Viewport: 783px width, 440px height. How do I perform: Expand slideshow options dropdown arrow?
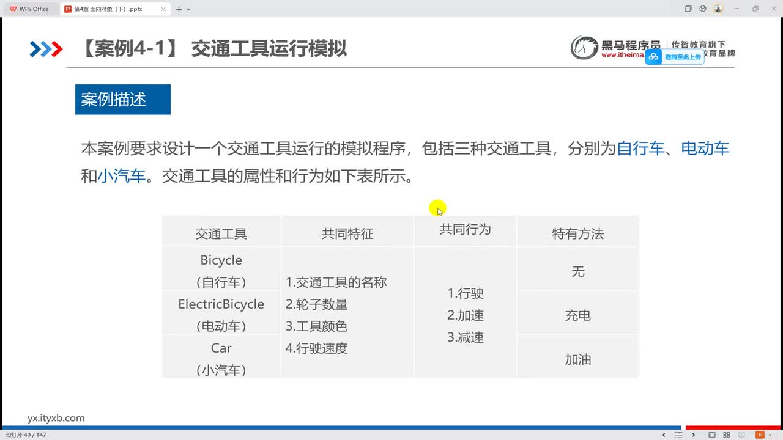point(770,435)
